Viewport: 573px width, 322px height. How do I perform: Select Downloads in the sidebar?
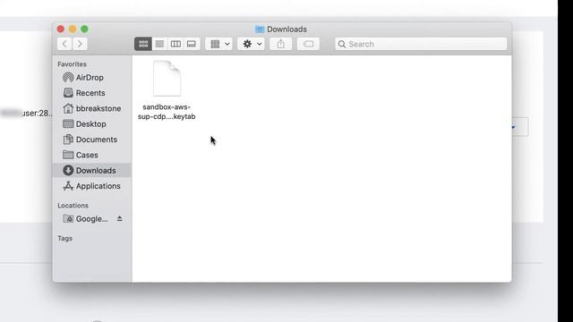[x=92, y=171]
